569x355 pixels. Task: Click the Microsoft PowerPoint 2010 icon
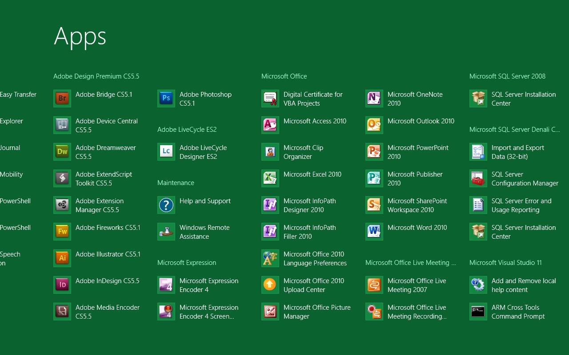tap(374, 152)
